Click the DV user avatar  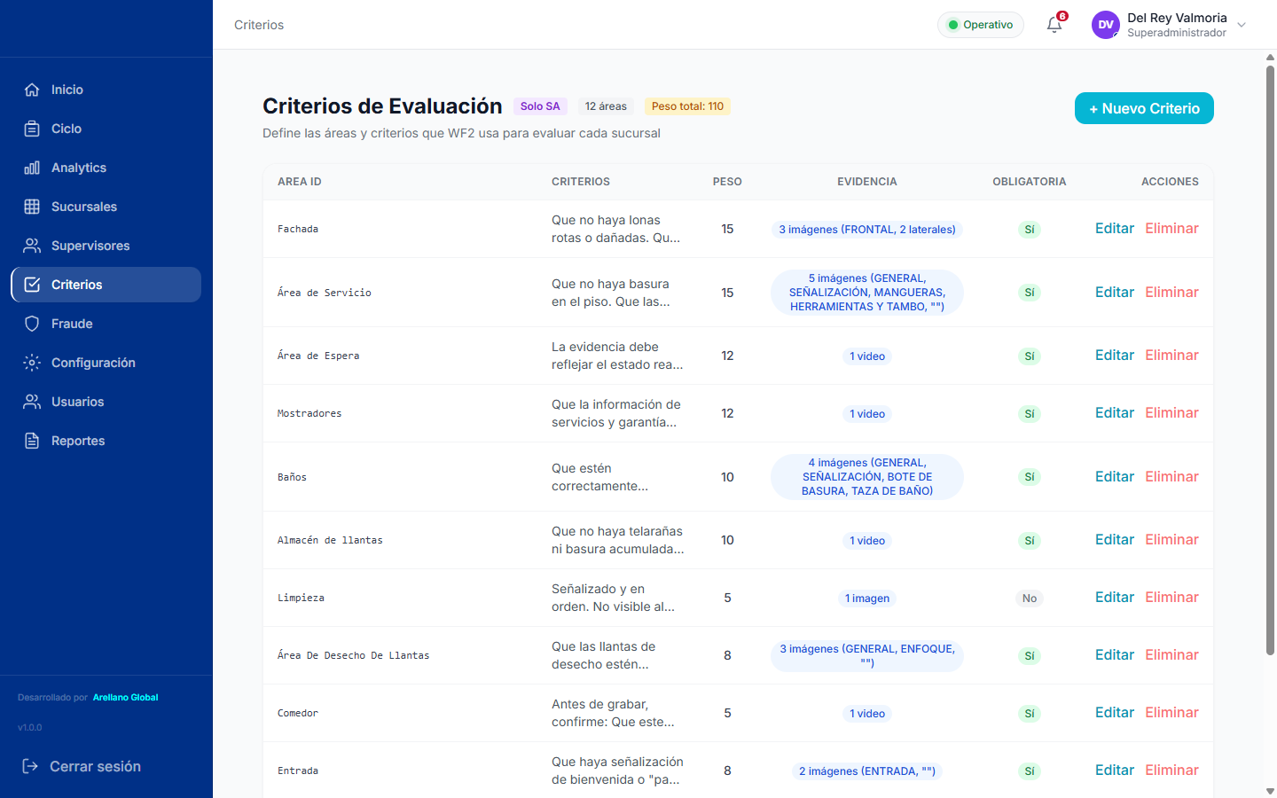tap(1106, 25)
